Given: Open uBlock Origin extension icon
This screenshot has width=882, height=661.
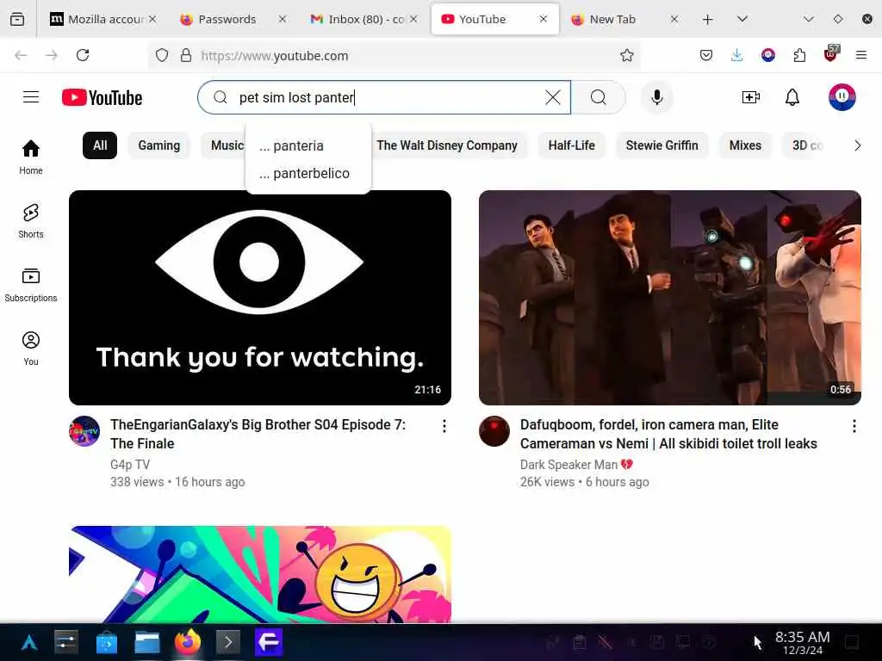Looking at the screenshot, I should (831, 54).
